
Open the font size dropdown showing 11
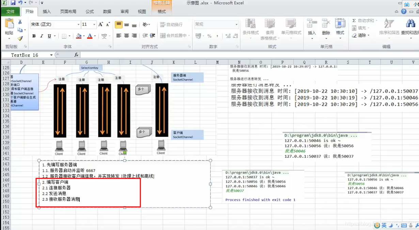94,24
